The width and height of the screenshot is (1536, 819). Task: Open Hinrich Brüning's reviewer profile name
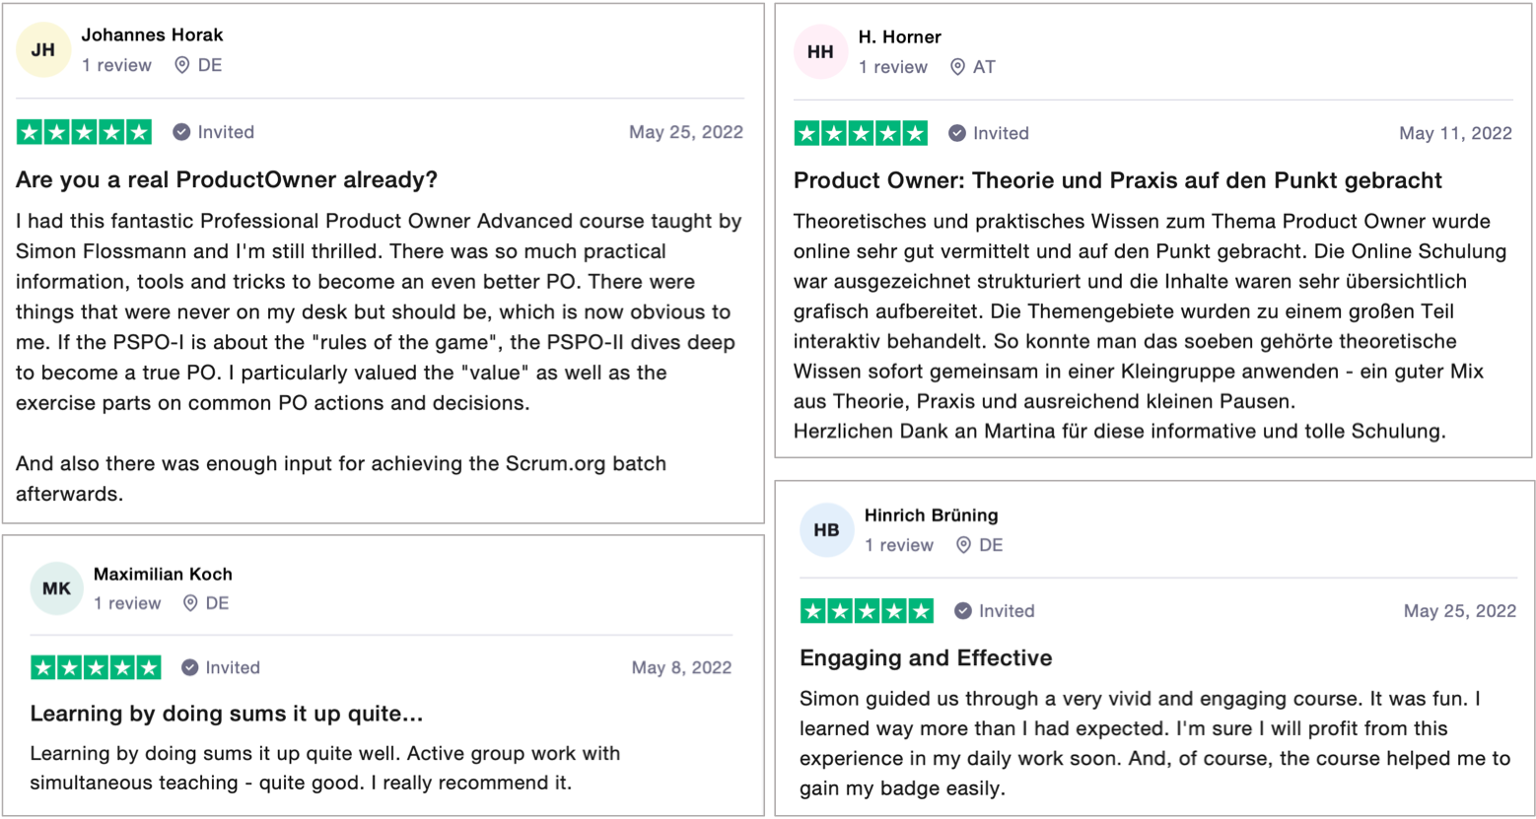point(931,514)
